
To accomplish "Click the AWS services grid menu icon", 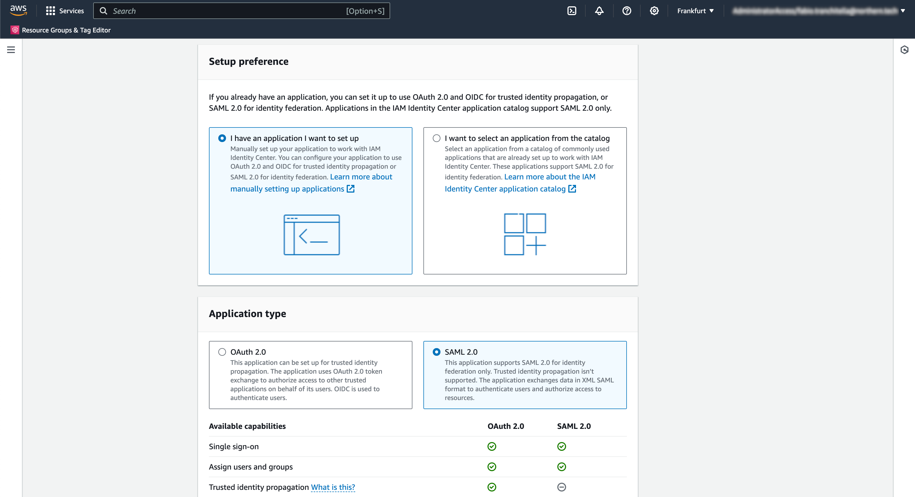I will (50, 10).
